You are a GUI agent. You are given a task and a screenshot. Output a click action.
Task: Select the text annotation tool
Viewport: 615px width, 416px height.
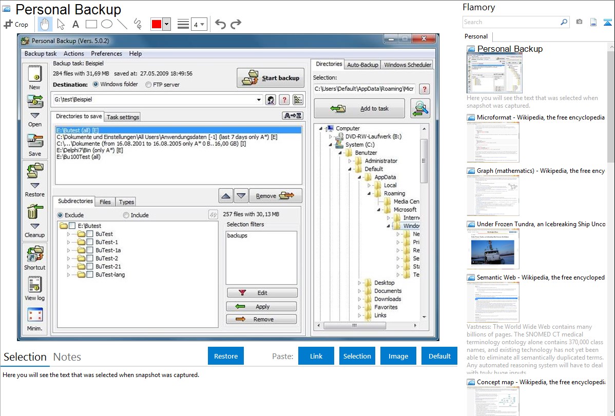pyautogui.click(x=75, y=24)
